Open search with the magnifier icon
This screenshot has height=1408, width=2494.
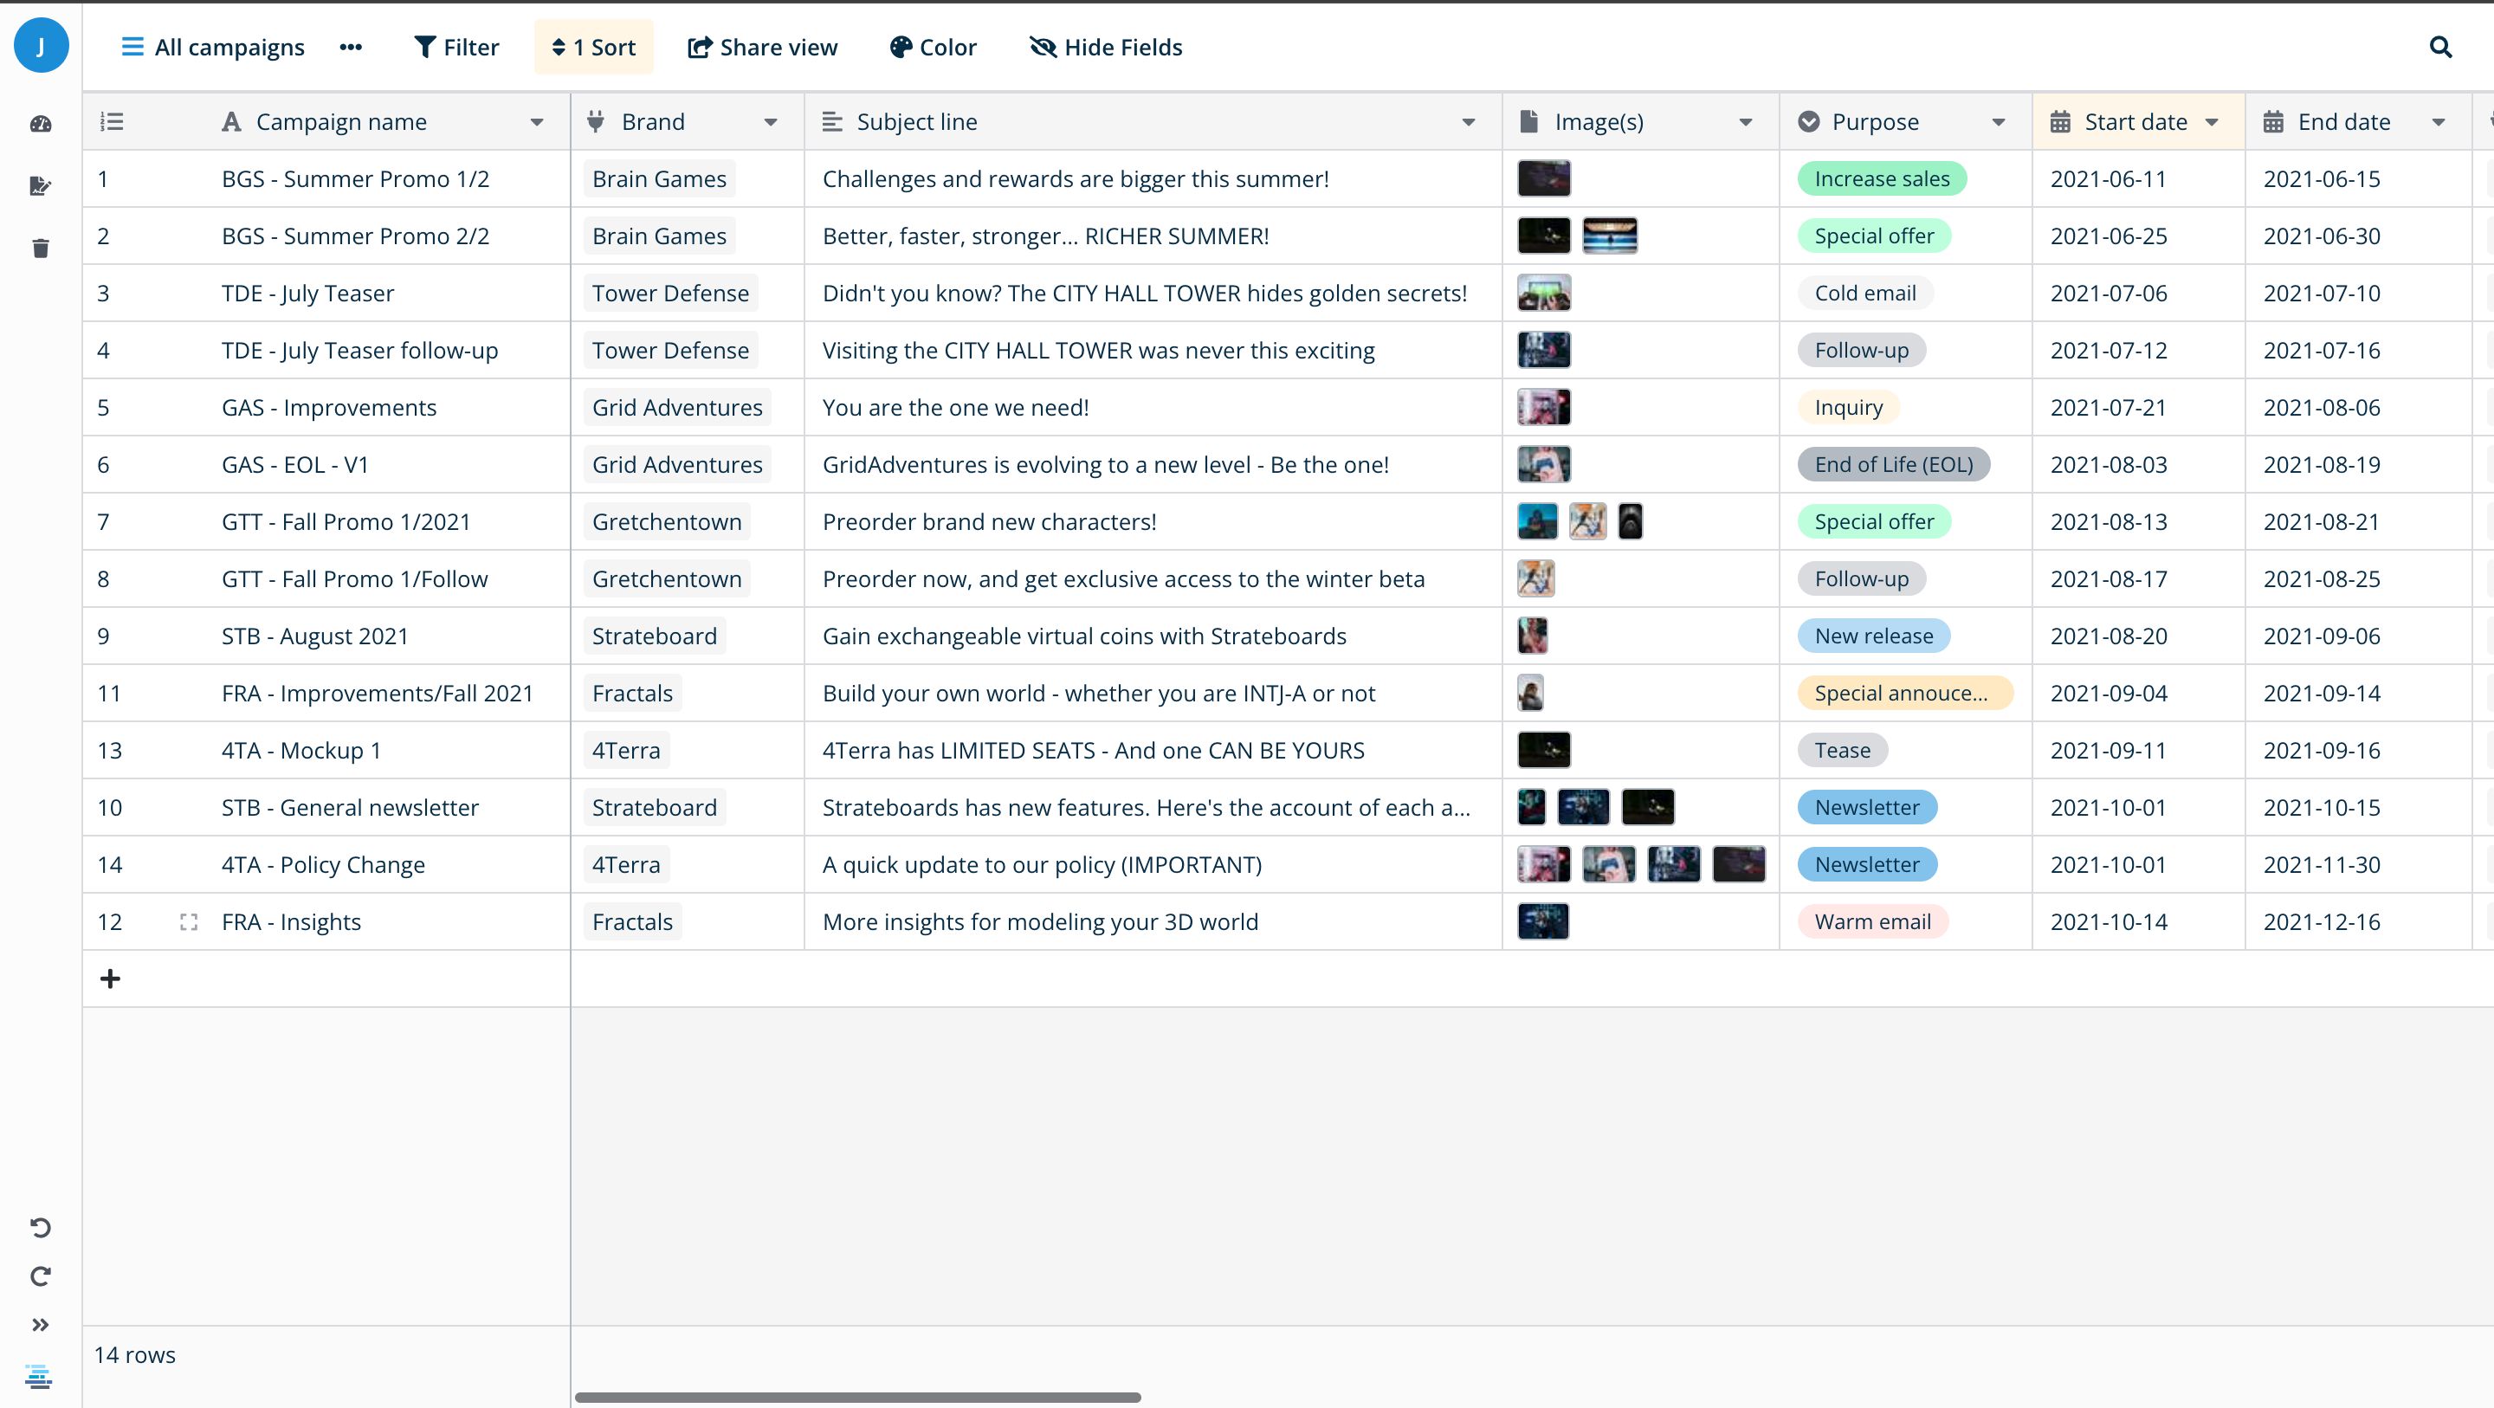2441,47
